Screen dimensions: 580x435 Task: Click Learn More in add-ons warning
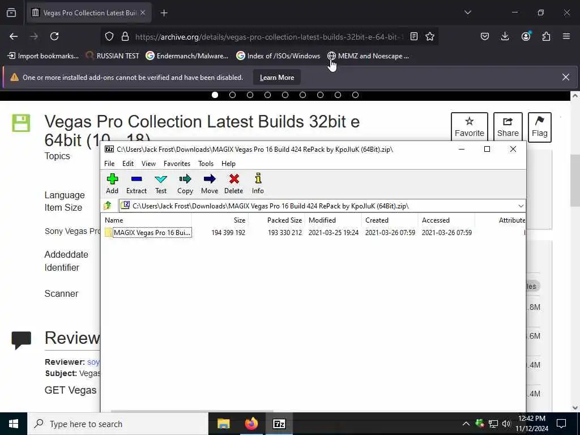click(x=276, y=77)
